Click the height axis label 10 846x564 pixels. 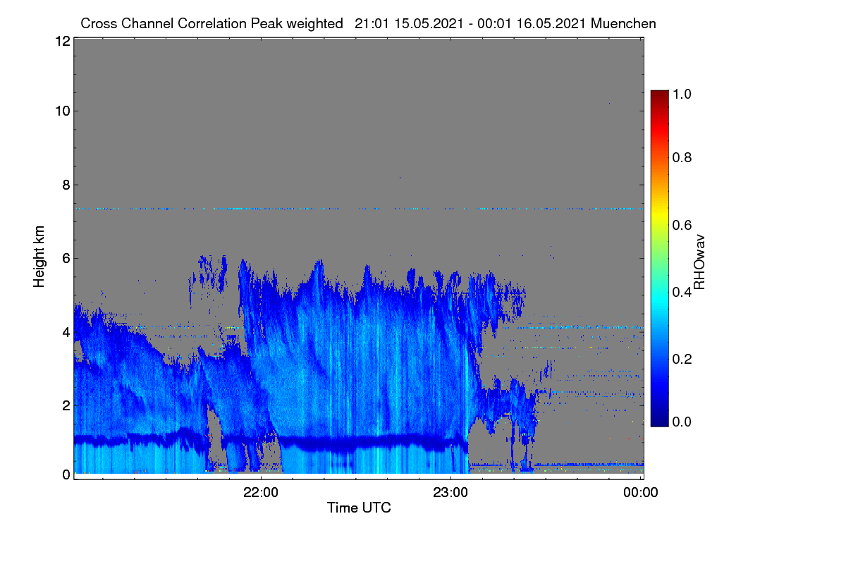pos(61,111)
